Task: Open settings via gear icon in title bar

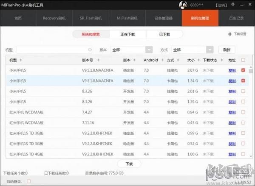Action: [x=232, y=4]
